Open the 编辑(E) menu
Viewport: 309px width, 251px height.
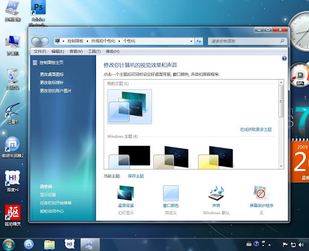pos(58,51)
